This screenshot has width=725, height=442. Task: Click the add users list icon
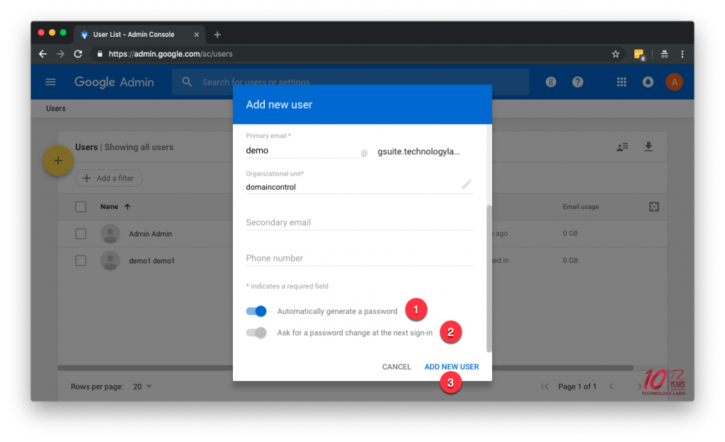[x=622, y=147]
